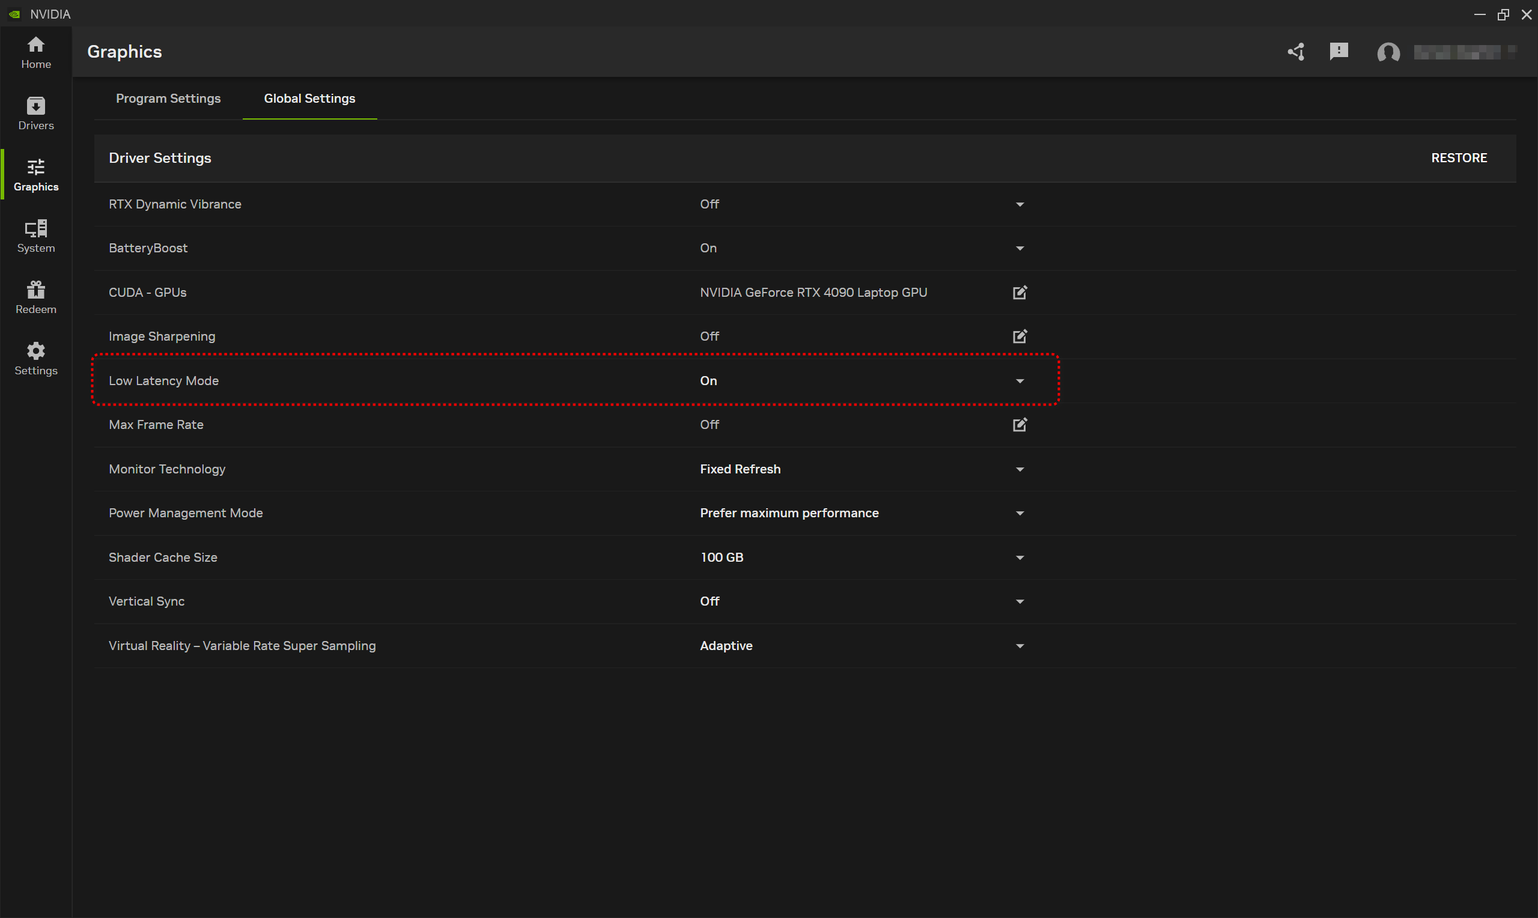Open the BatteryBoost dropdown

[1020, 249]
